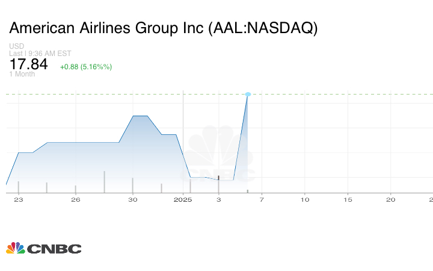The height and width of the screenshot is (271, 433).
Task: Select the 26 date on the x-axis
Action: [75, 199]
